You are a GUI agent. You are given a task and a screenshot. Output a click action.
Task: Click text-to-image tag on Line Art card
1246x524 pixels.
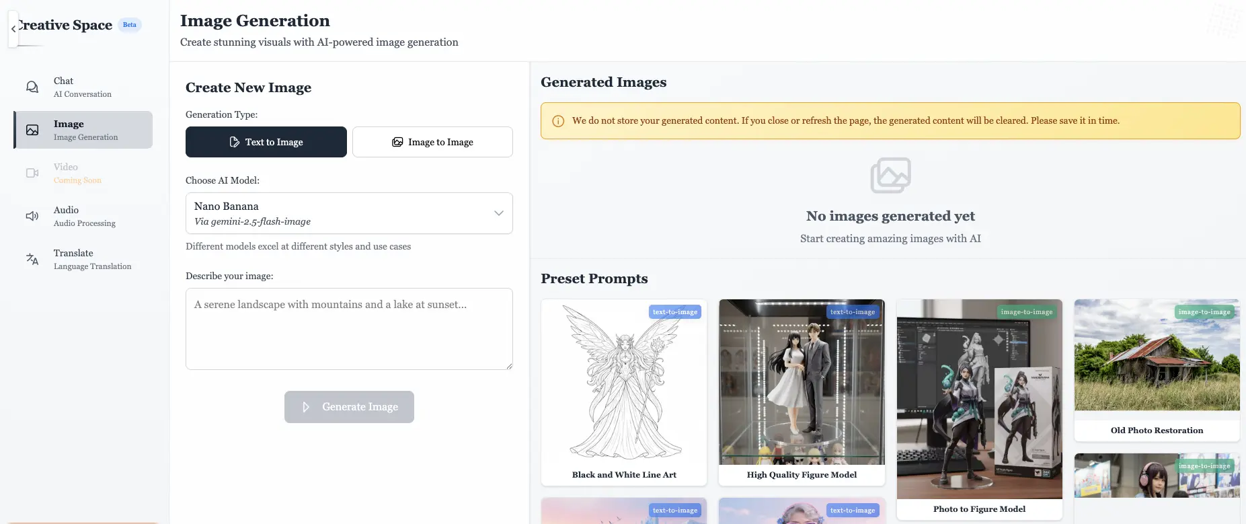[675, 312]
